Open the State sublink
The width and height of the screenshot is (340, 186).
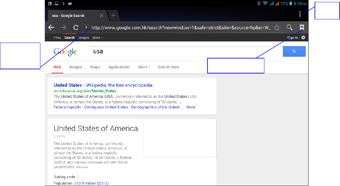(x=191, y=107)
